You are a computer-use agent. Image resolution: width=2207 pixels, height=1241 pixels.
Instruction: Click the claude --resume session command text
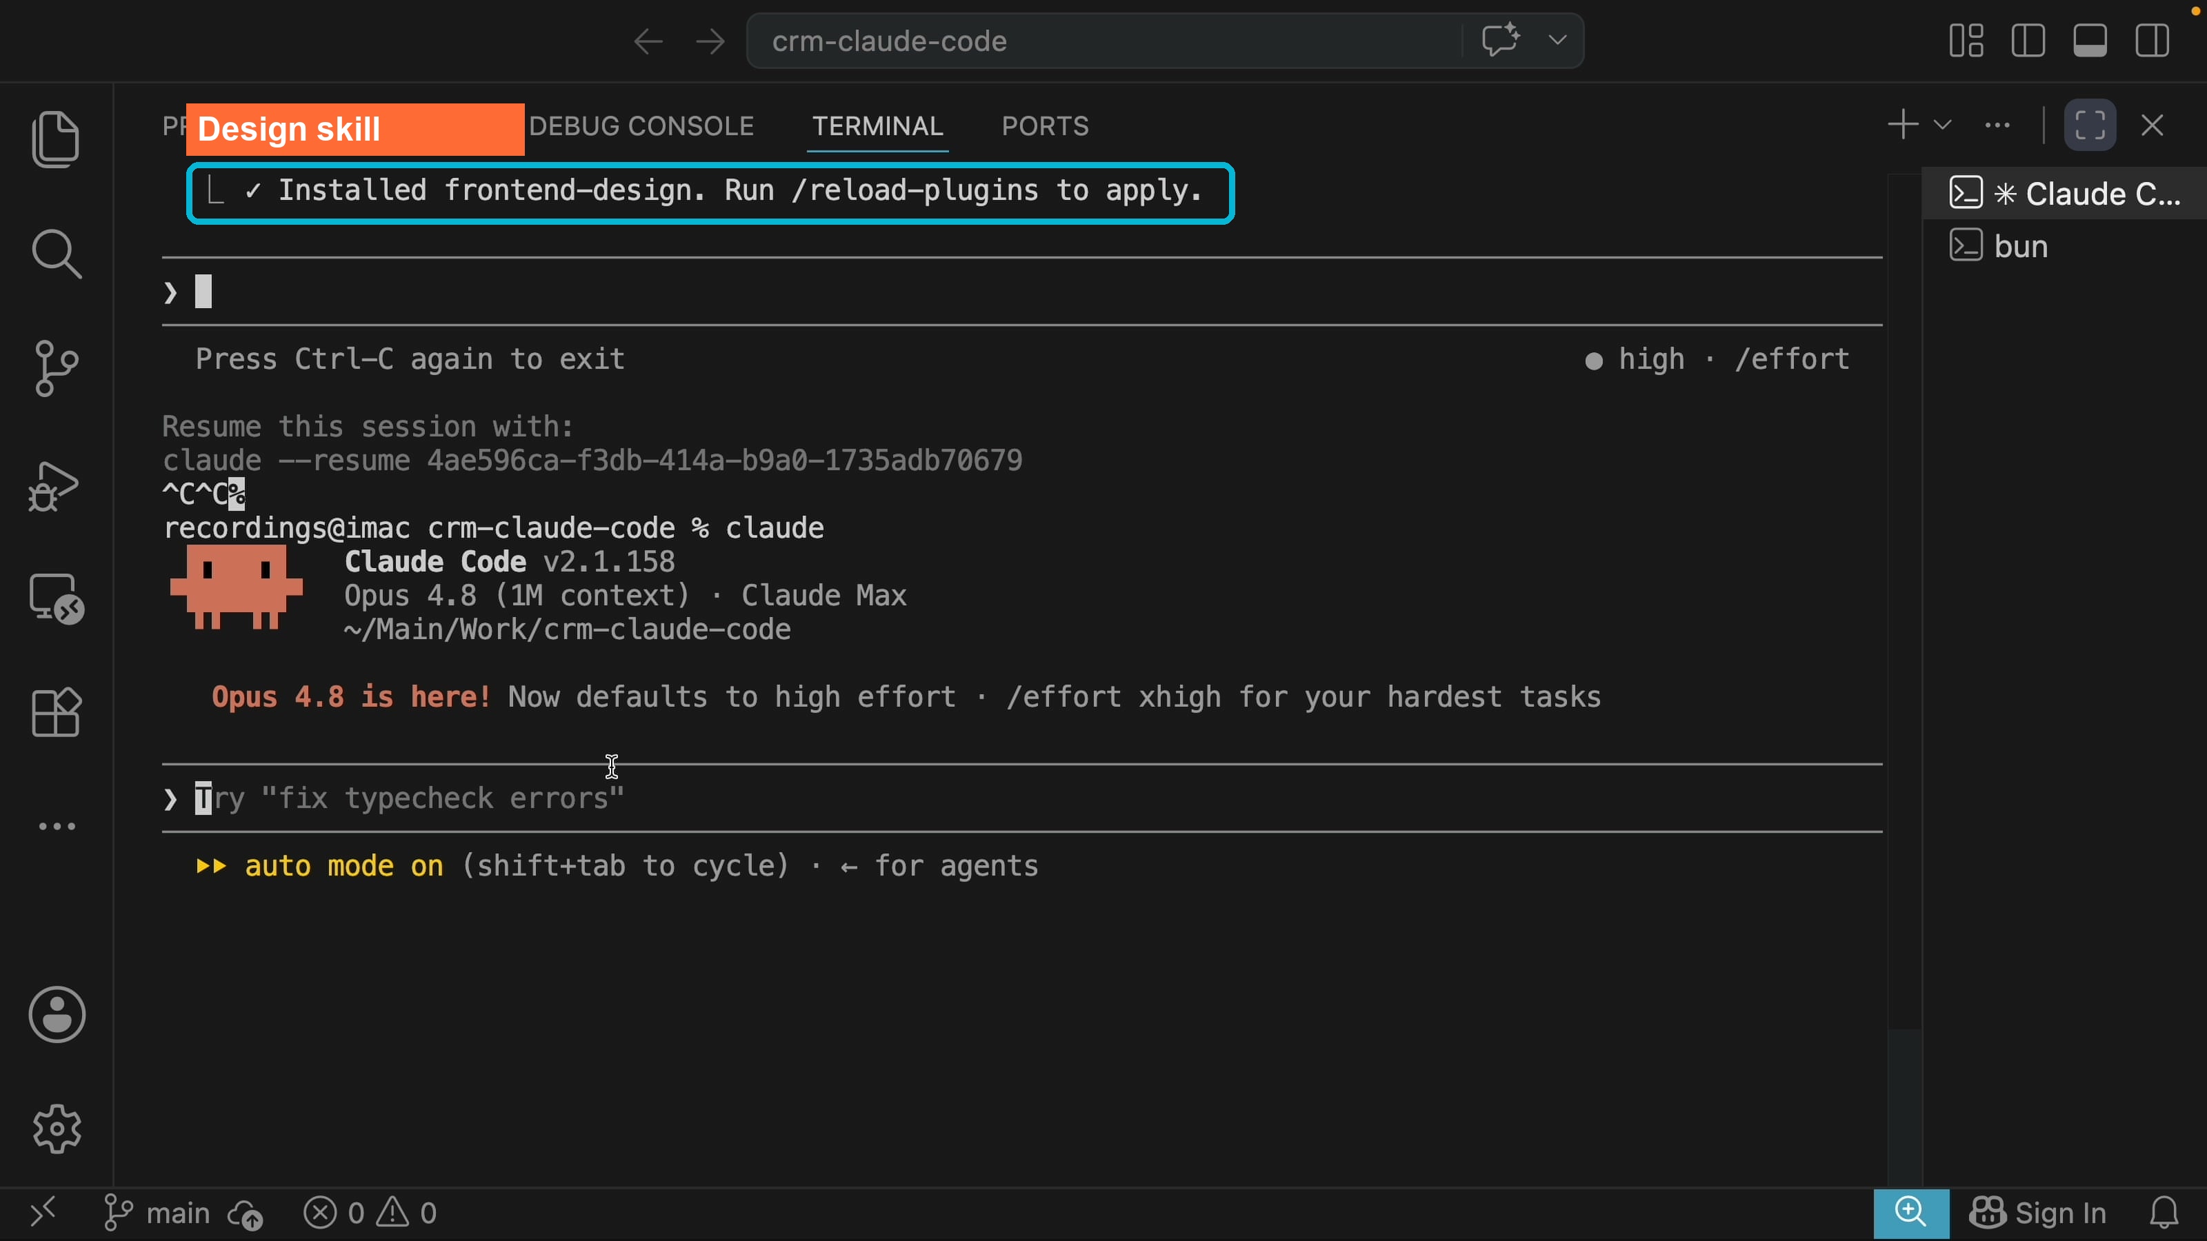click(593, 460)
